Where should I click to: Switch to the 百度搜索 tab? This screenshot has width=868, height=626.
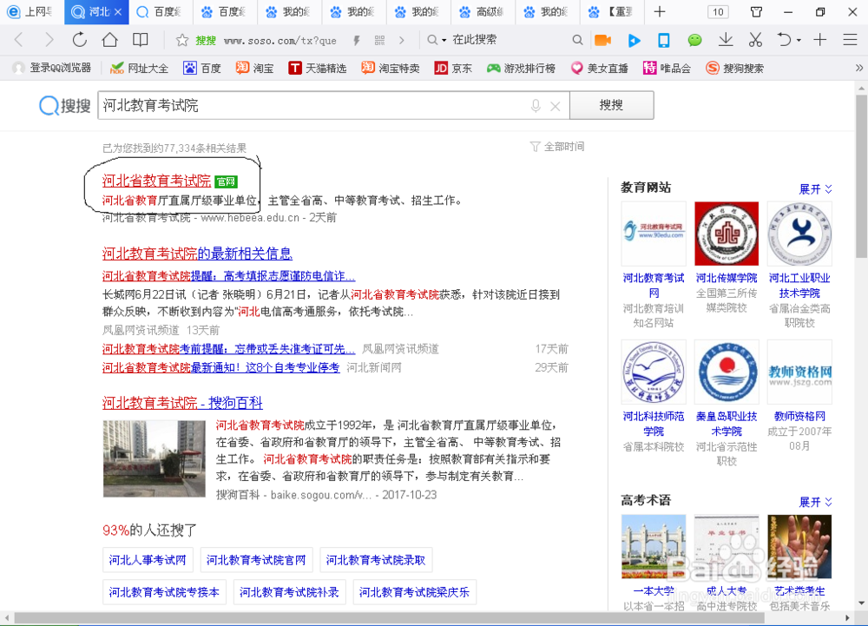click(161, 12)
